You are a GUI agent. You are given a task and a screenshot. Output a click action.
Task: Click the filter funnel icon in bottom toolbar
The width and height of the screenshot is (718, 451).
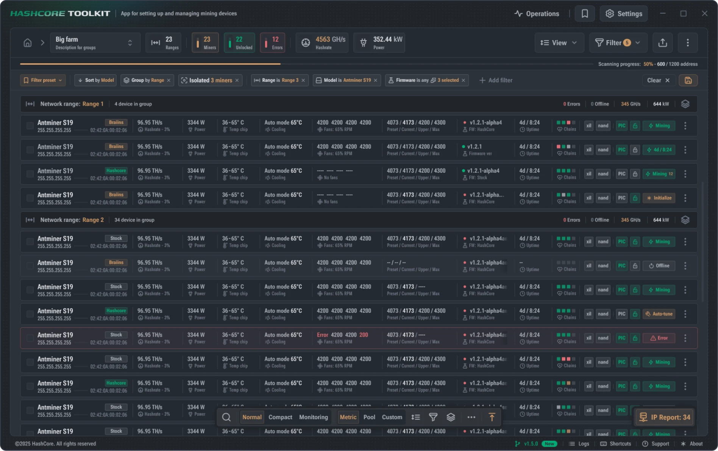[433, 417]
